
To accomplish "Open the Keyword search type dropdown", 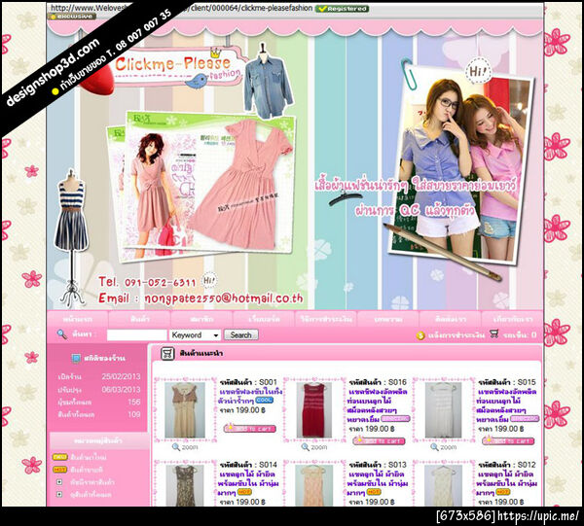I will [196, 335].
